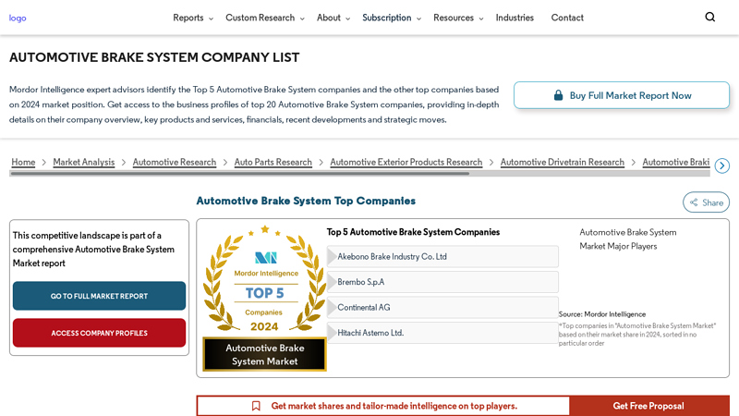
Task: Follow the Home breadcrumb link
Action: 23,163
